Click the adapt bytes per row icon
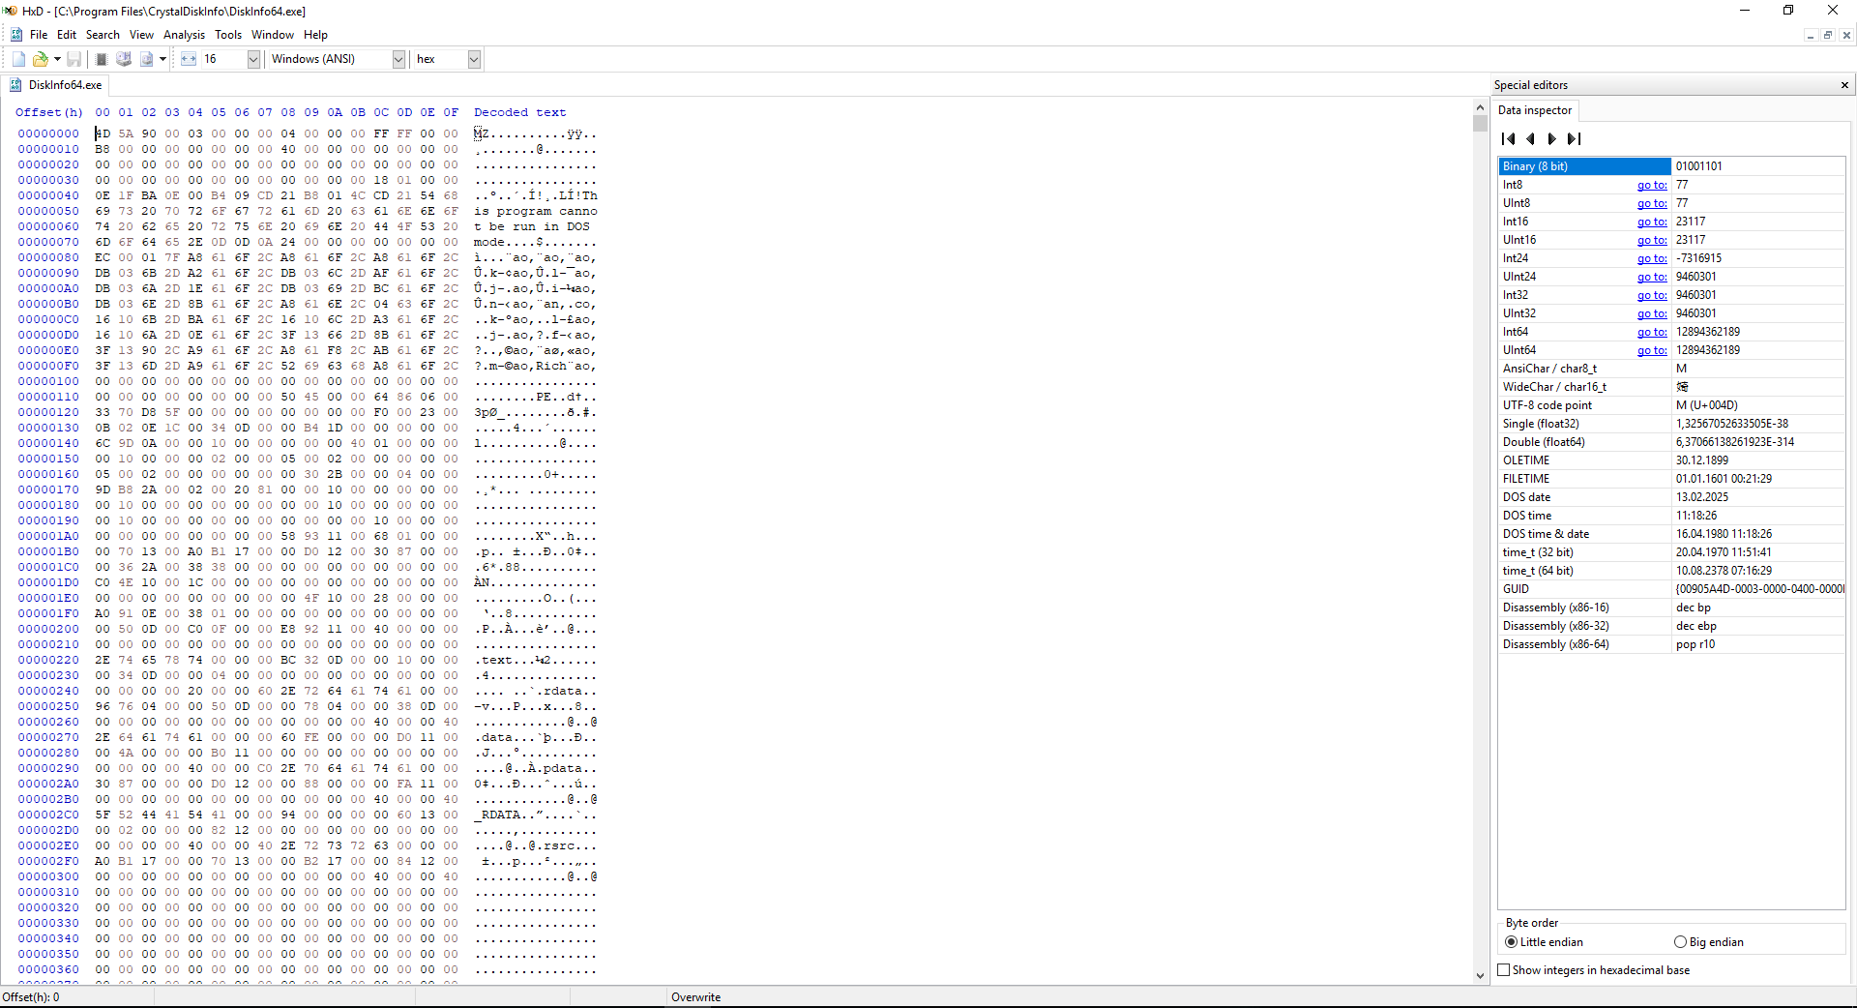This screenshot has height=1008, width=1857. pyautogui.click(x=188, y=59)
